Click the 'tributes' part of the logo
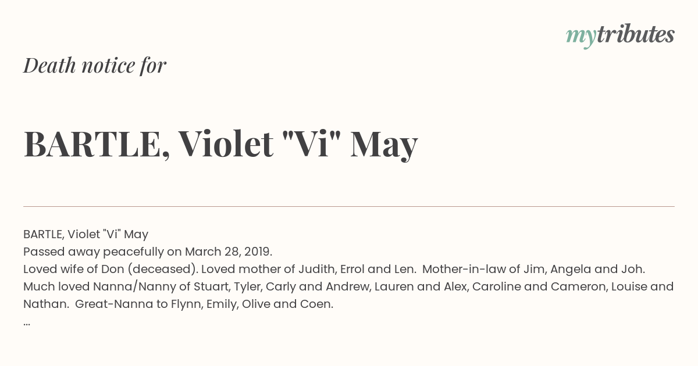The width and height of the screenshot is (698, 366). click(635, 35)
